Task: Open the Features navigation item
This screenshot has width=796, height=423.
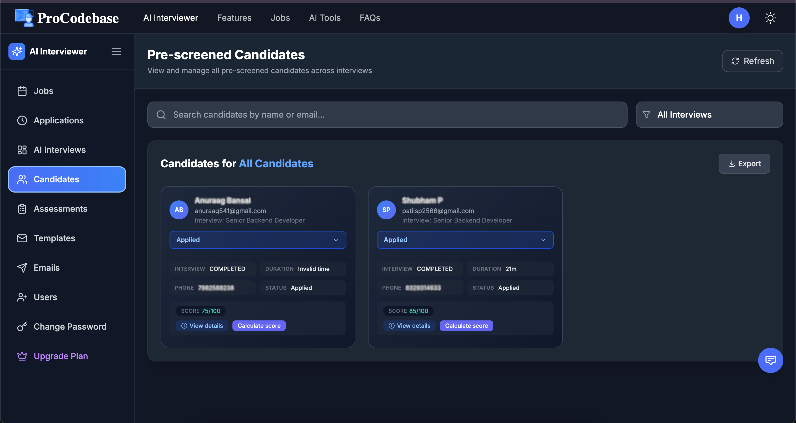Action: (x=234, y=18)
